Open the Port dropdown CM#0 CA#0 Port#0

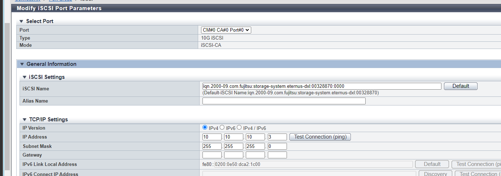[x=226, y=30]
